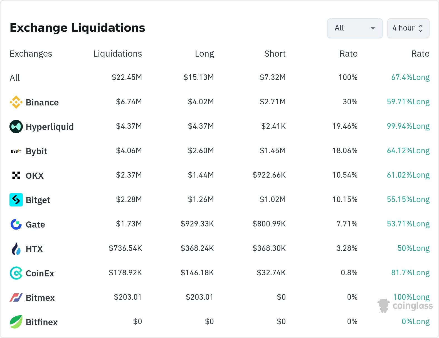Click the Binance logo icon
This screenshot has height=338, width=439.
(x=16, y=102)
